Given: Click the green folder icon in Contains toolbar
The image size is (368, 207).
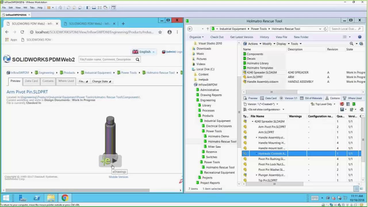Looking at the screenshot, I should click(x=354, y=104).
